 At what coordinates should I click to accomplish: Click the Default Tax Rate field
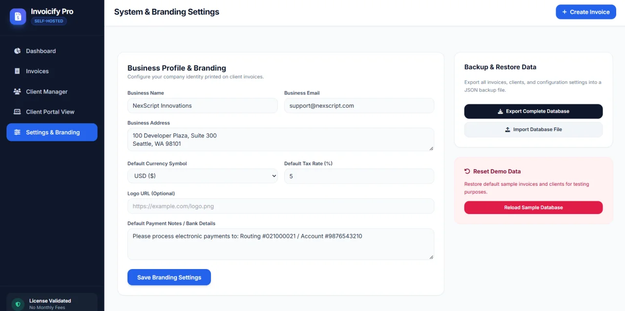[359, 176]
